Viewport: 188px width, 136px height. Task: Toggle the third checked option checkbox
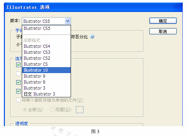point(19,82)
